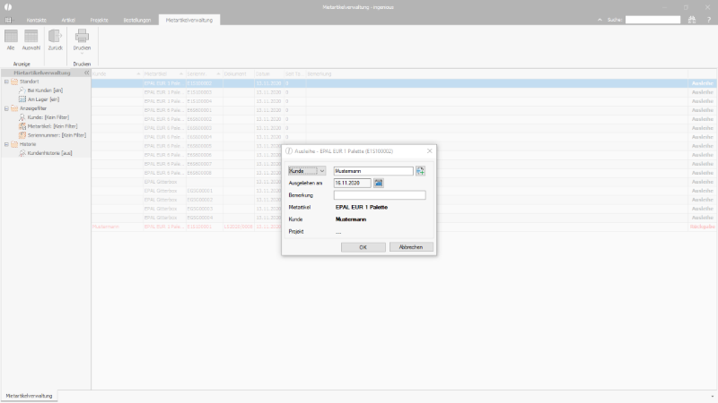Click the Bemerkung input field
Viewport: 718px width, 403px height.
tap(380, 195)
